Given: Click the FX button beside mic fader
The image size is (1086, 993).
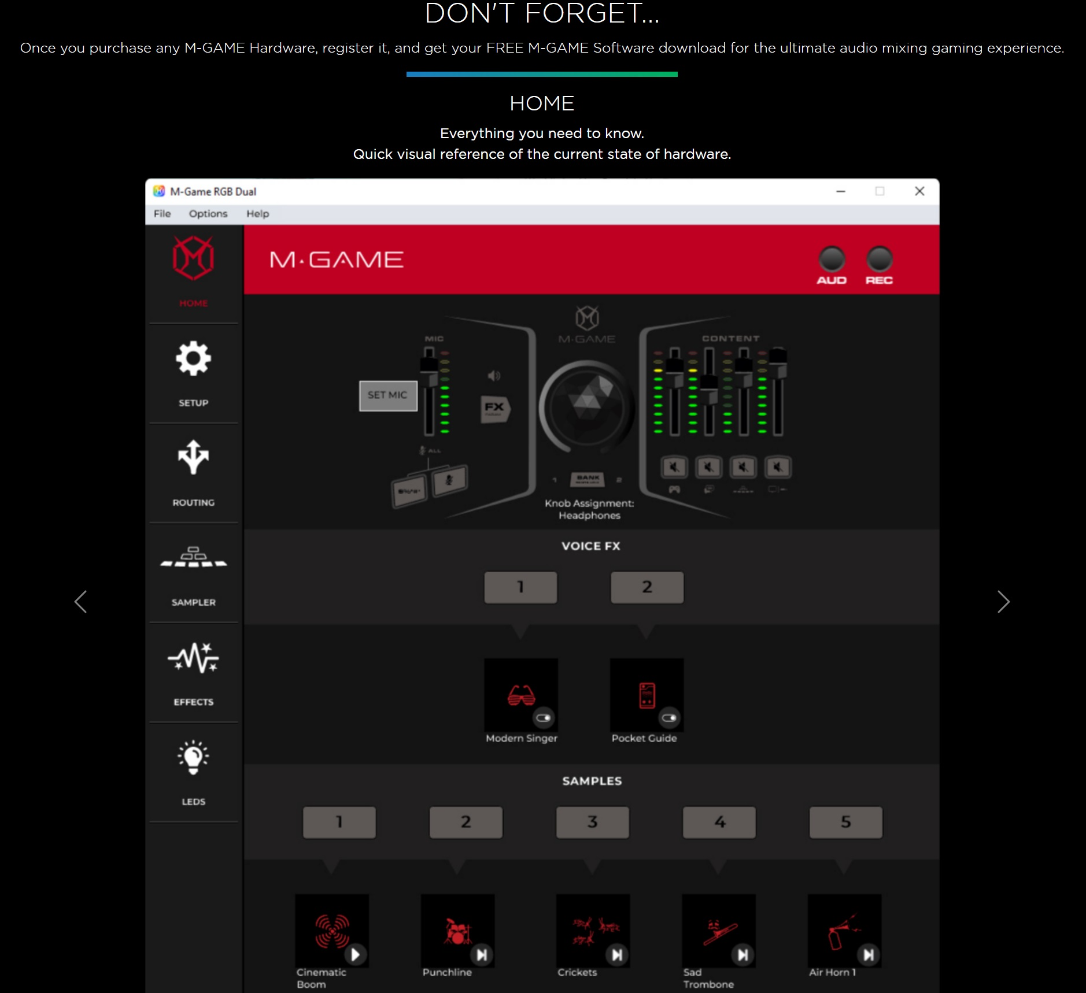Looking at the screenshot, I should (495, 409).
